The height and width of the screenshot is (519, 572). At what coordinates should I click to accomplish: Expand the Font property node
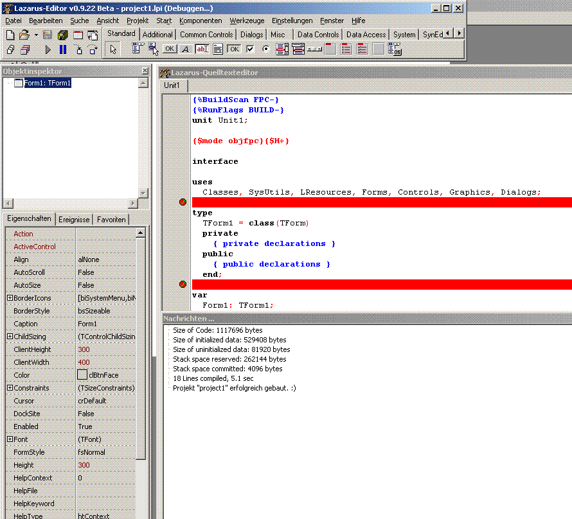tap(10, 439)
